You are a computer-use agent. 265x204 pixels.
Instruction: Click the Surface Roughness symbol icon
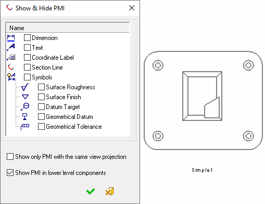25,87
